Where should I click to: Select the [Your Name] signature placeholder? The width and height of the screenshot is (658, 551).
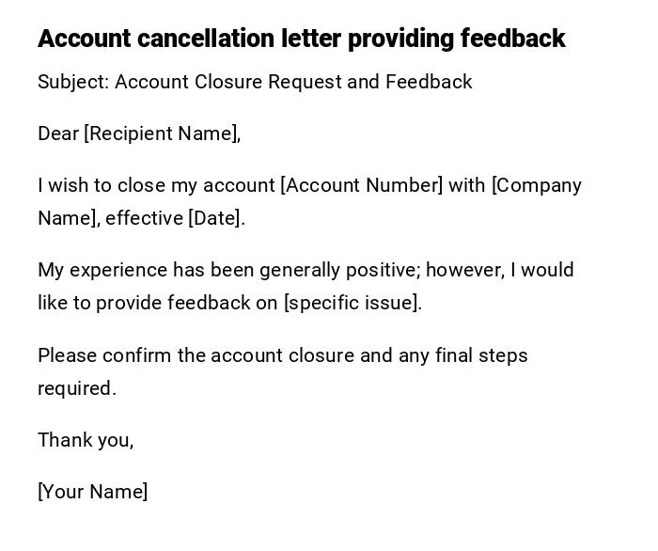(x=93, y=492)
